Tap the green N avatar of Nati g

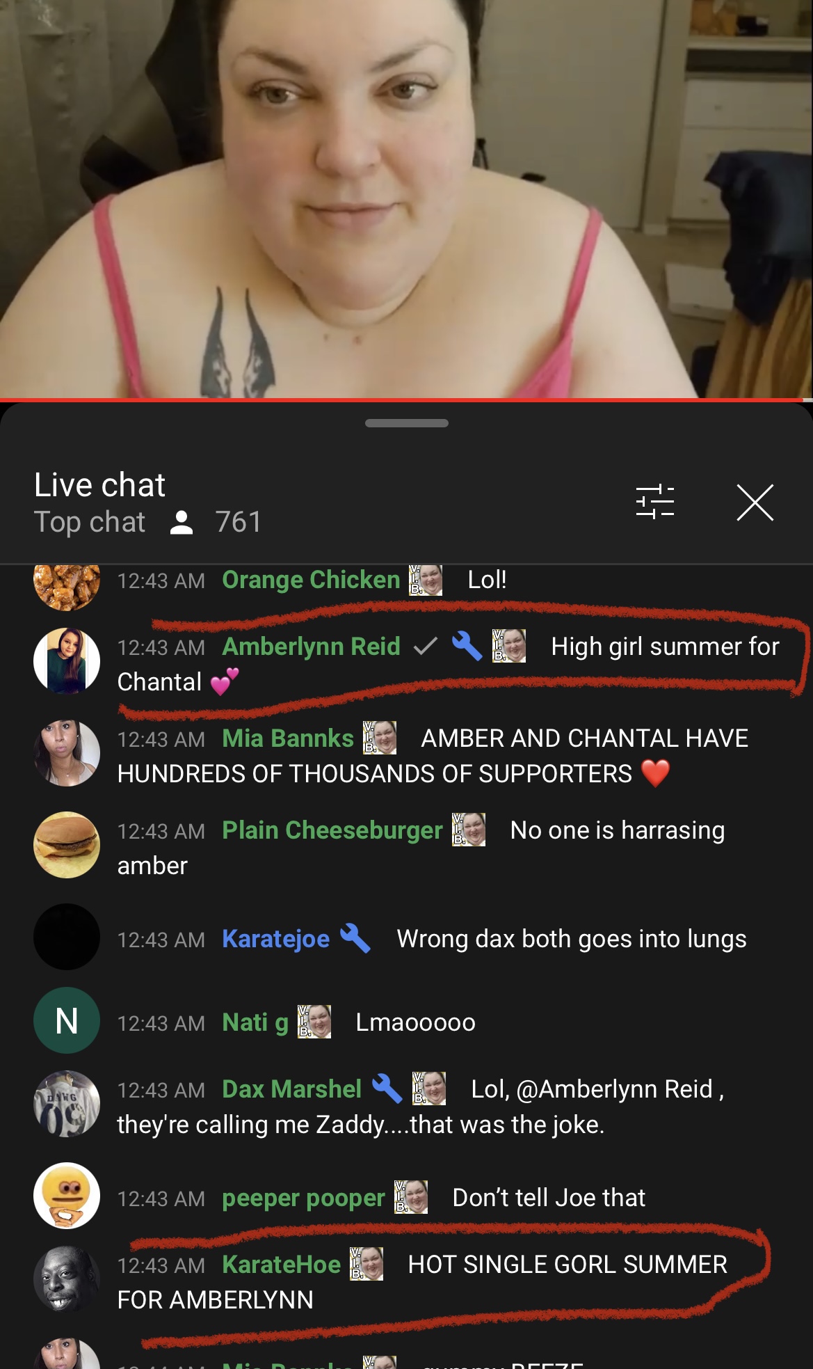[67, 1020]
